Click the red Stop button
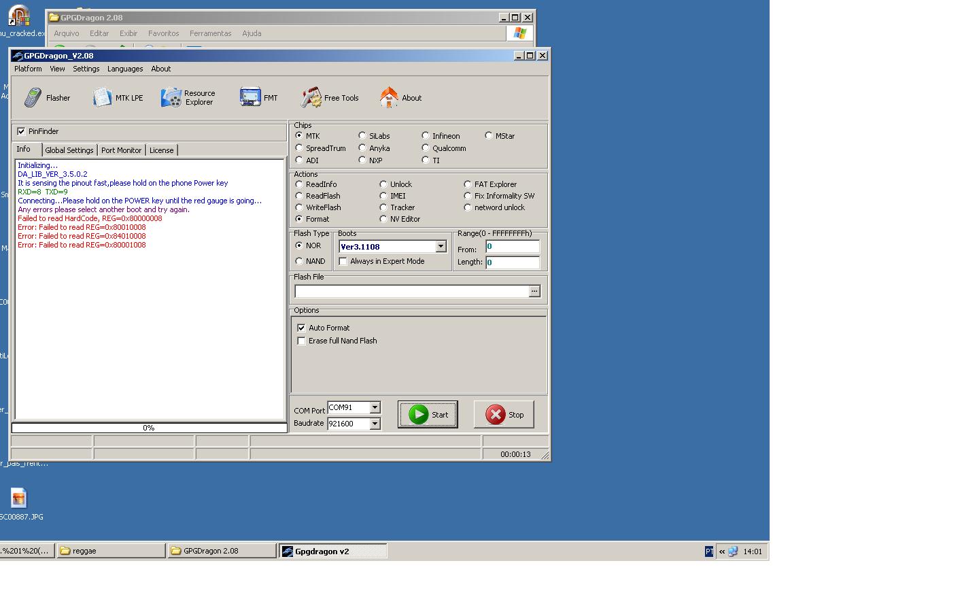The height and width of the screenshot is (612, 979). (x=504, y=414)
